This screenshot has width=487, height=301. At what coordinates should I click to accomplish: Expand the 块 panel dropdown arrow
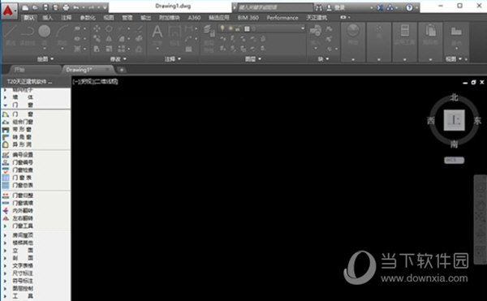327,58
